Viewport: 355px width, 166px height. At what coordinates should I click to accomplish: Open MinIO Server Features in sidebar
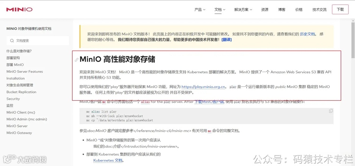25,72
